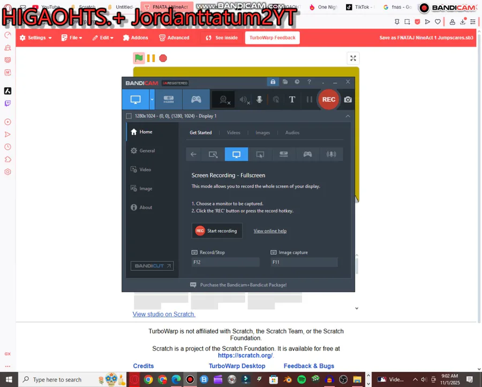Open TurboWarp Advanced settings
Image resolution: width=482 pixels, height=387 pixels.
click(x=174, y=38)
